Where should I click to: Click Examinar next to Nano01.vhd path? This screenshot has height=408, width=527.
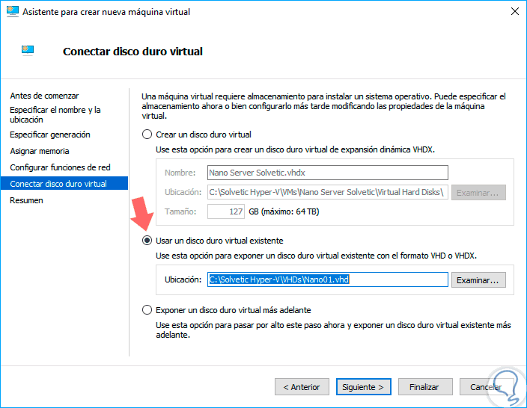click(x=479, y=279)
